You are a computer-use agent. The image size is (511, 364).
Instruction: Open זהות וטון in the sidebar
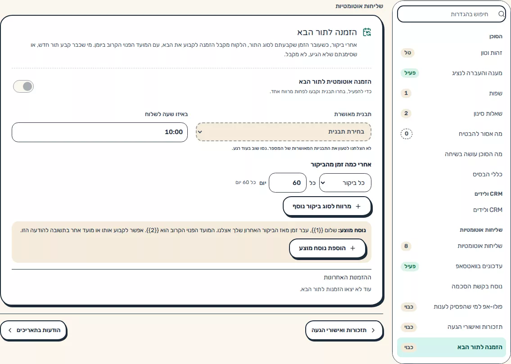pos(452,53)
